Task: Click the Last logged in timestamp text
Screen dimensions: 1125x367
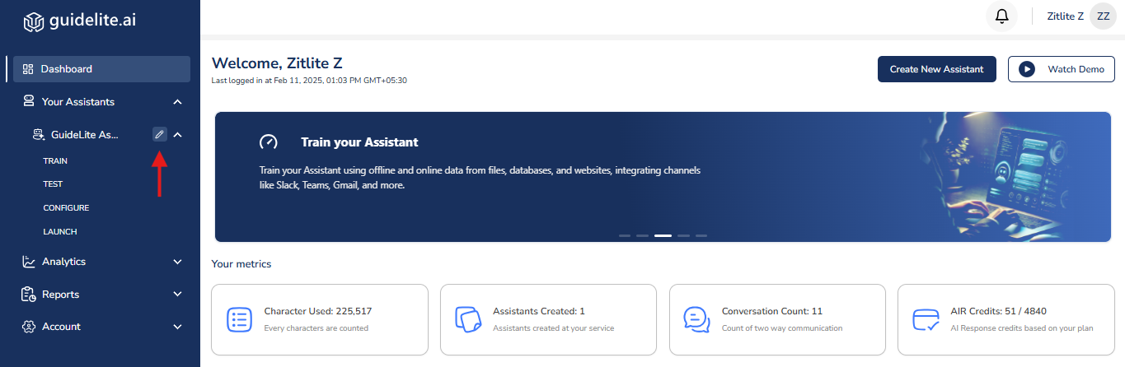Action: point(309,81)
